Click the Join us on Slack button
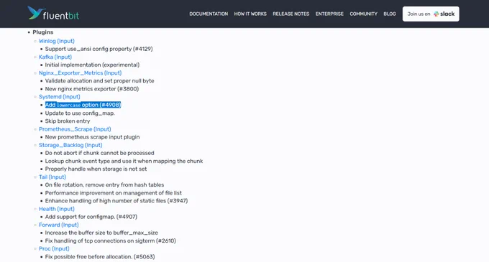The height and width of the screenshot is (262, 489). pyautogui.click(x=431, y=14)
